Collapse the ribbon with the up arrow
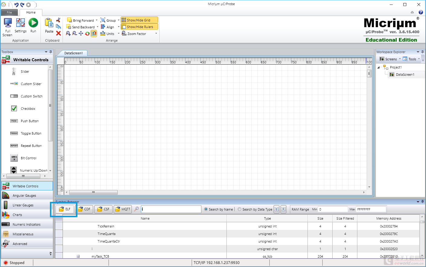The image size is (426, 267). [x=412, y=12]
